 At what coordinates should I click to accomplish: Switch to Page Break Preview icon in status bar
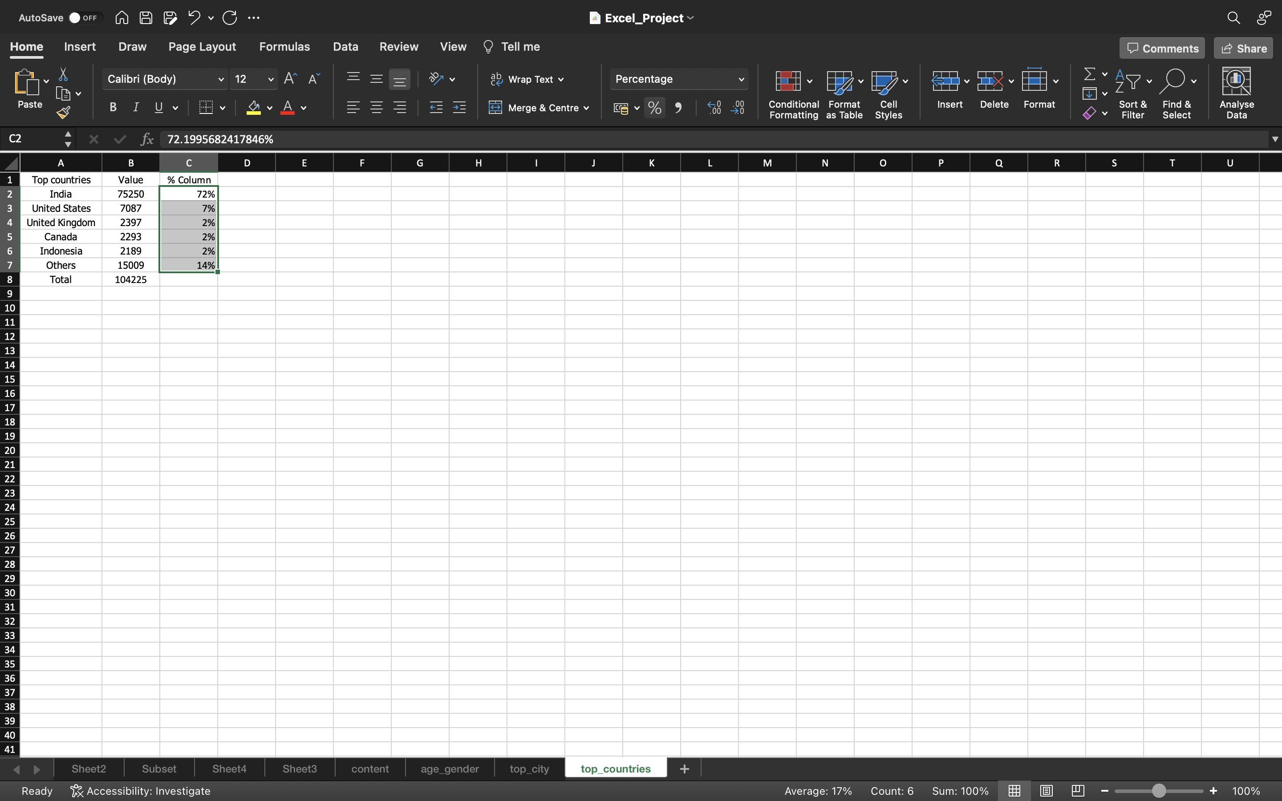click(1078, 791)
